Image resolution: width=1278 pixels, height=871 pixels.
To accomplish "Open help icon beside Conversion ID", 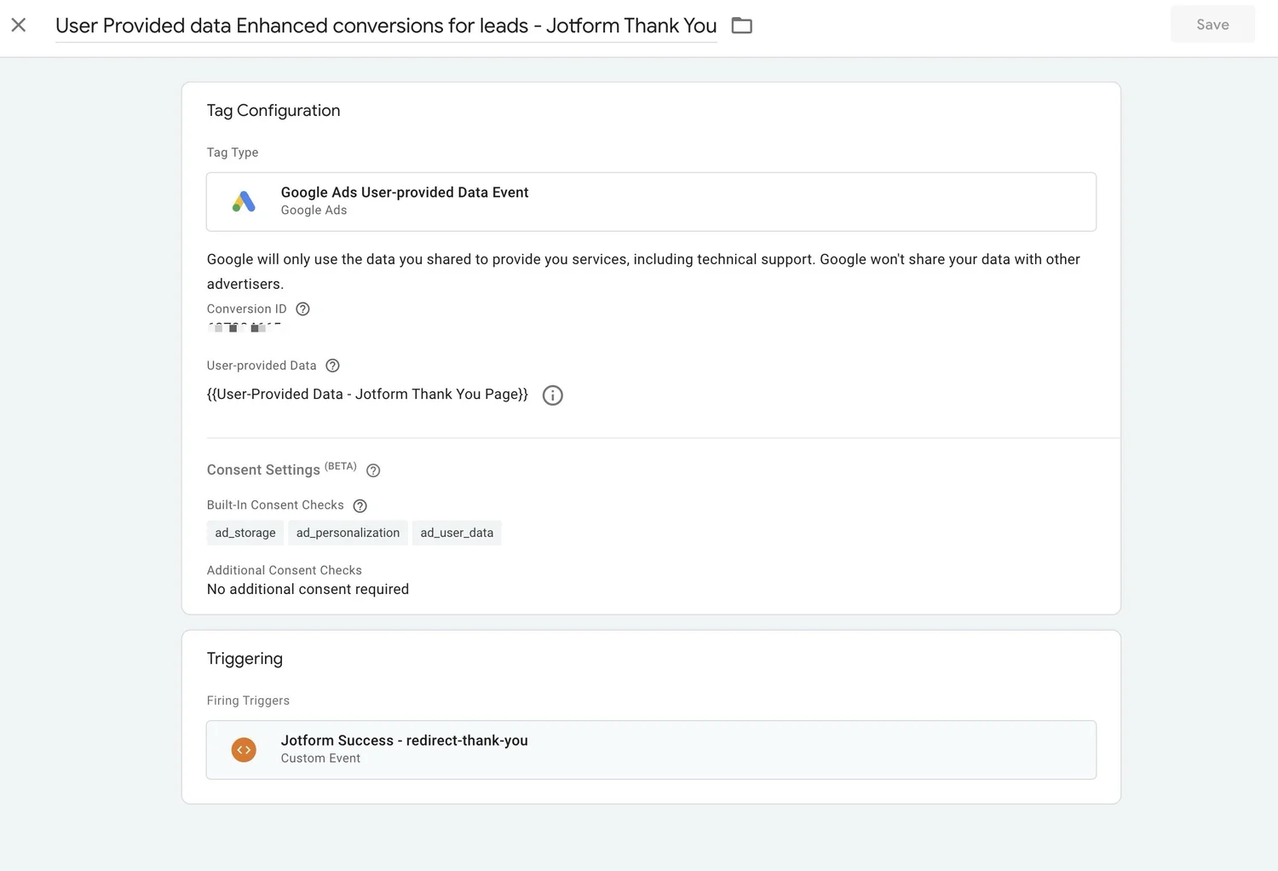I will 302,309.
